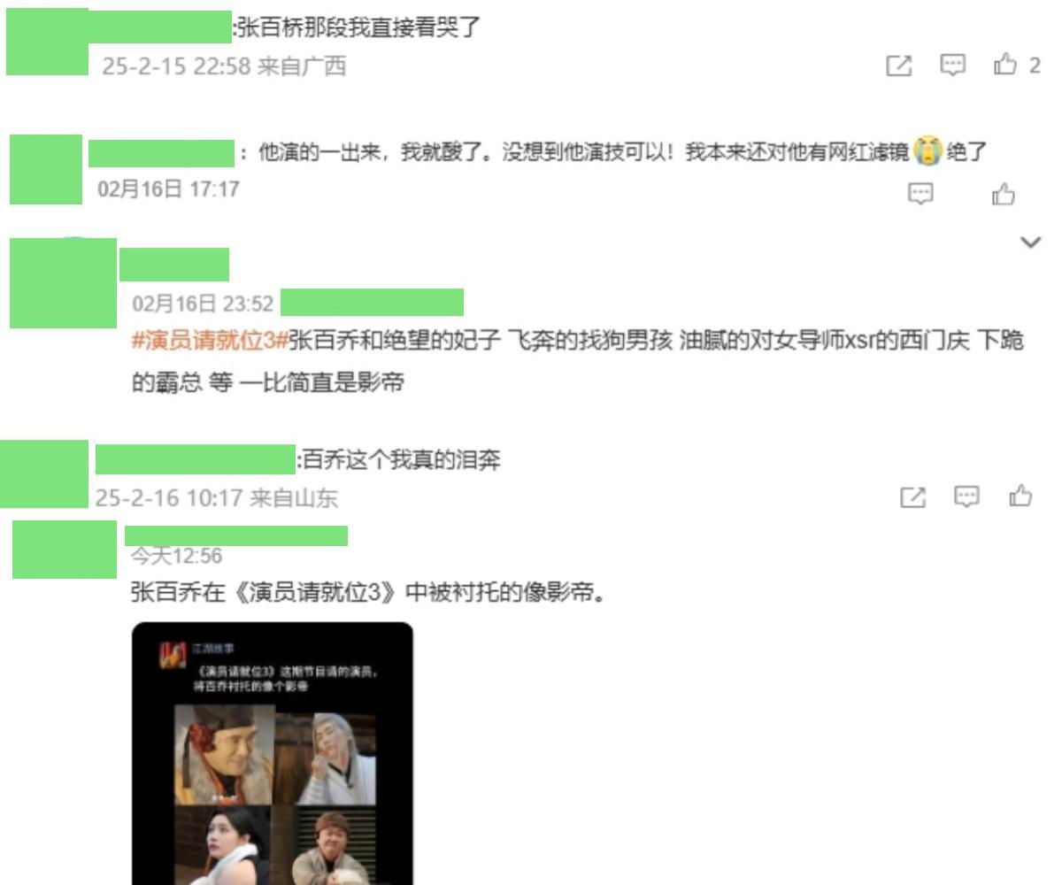Open comment icon on the Shandong post

(x=966, y=496)
